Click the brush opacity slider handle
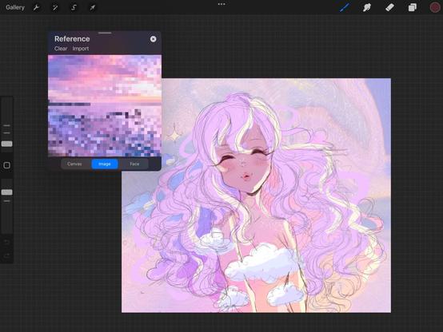443x332 pixels. point(6,192)
